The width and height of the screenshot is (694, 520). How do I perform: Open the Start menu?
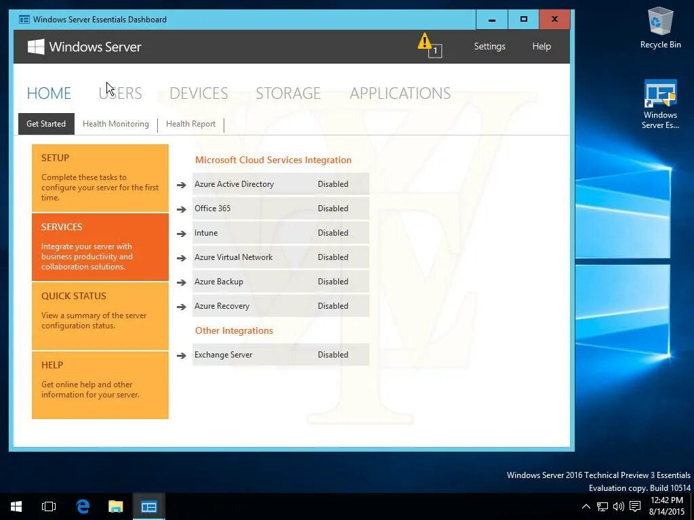pos(16,506)
